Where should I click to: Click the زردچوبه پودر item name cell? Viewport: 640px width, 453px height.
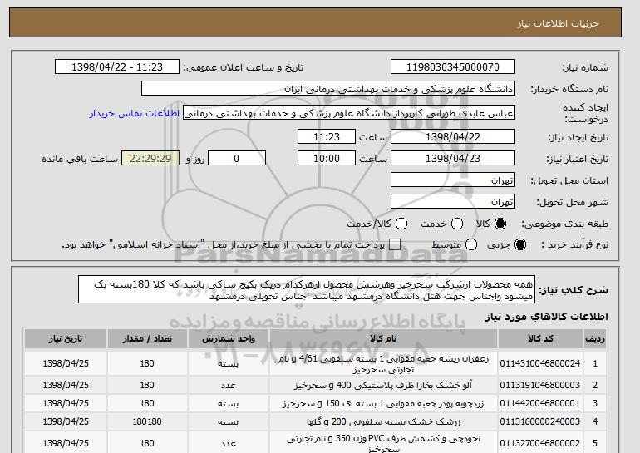tap(383, 404)
